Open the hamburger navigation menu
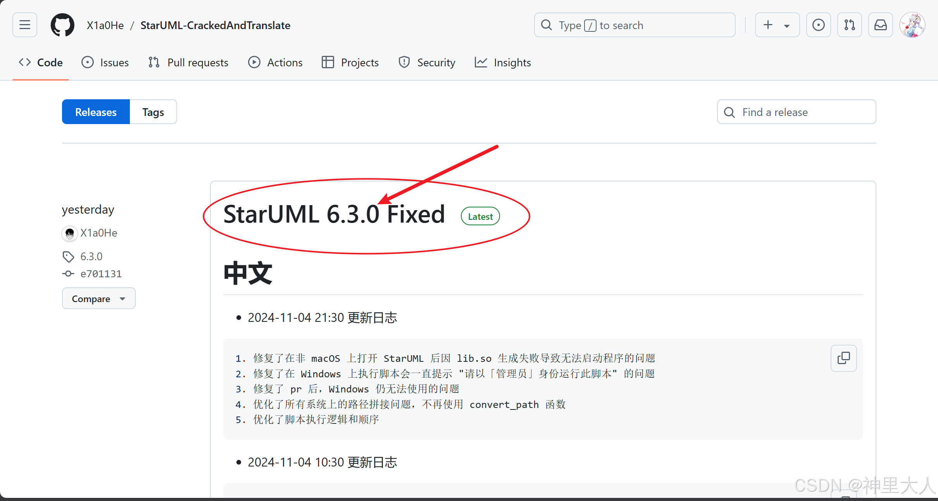 tap(25, 25)
